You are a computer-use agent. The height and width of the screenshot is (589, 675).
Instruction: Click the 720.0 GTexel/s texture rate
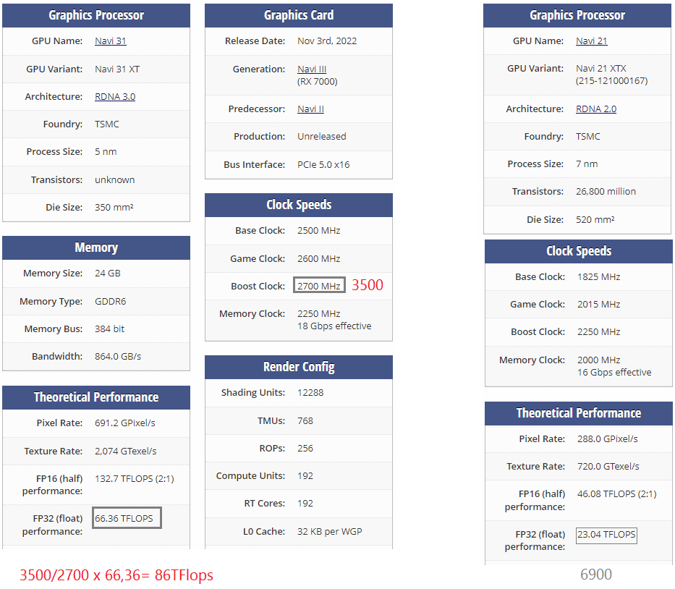[x=608, y=466]
